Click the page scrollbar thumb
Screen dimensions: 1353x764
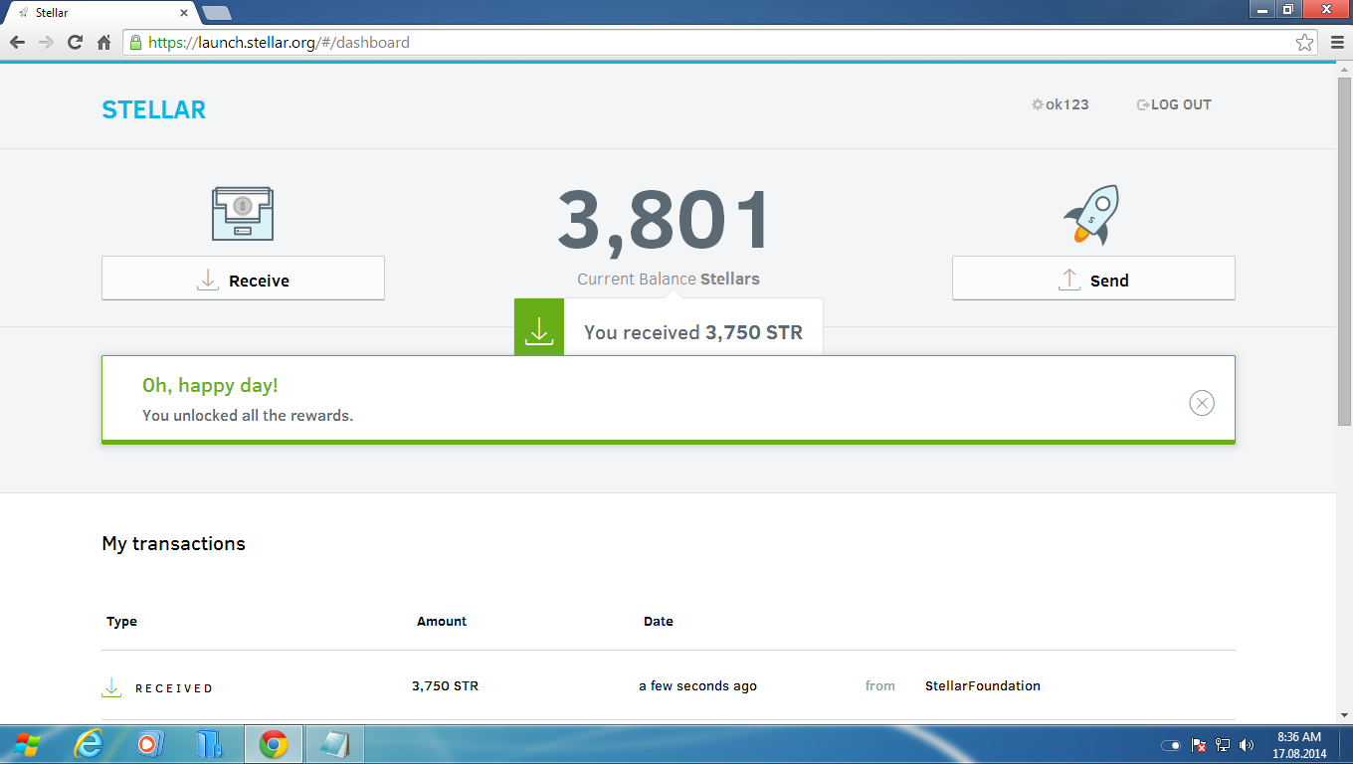click(x=1344, y=252)
